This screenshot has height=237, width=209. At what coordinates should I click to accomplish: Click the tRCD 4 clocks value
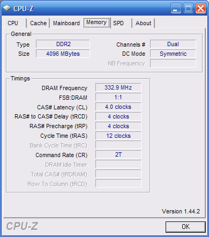(118, 116)
